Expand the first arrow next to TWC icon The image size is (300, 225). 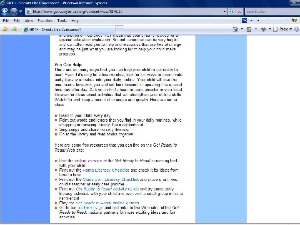251,20
